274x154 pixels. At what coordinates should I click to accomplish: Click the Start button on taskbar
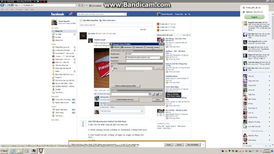pyautogui.click(x=4, y=151)
